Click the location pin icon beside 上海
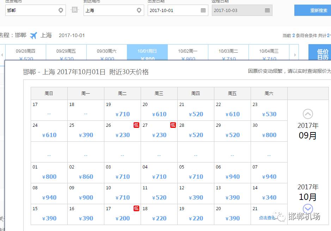The image size is (331, 231). (x=139, y=10)
